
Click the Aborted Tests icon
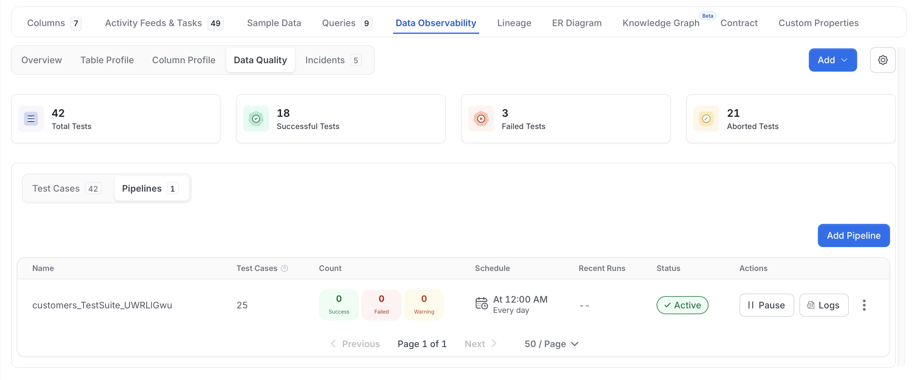[706, 119]
